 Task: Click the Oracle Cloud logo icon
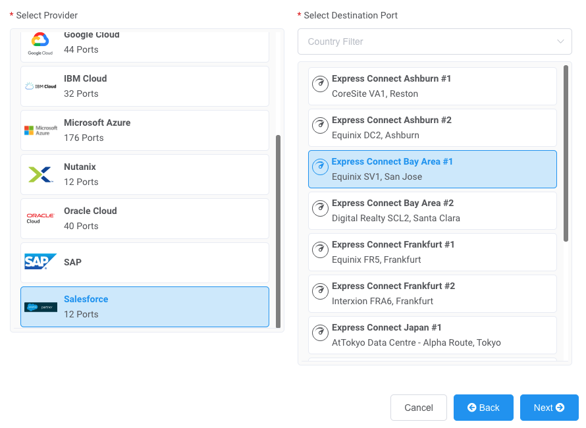40,219
